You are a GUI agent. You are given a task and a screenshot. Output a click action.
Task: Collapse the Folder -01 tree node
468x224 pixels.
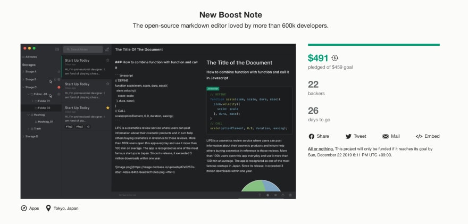point(28,94)
